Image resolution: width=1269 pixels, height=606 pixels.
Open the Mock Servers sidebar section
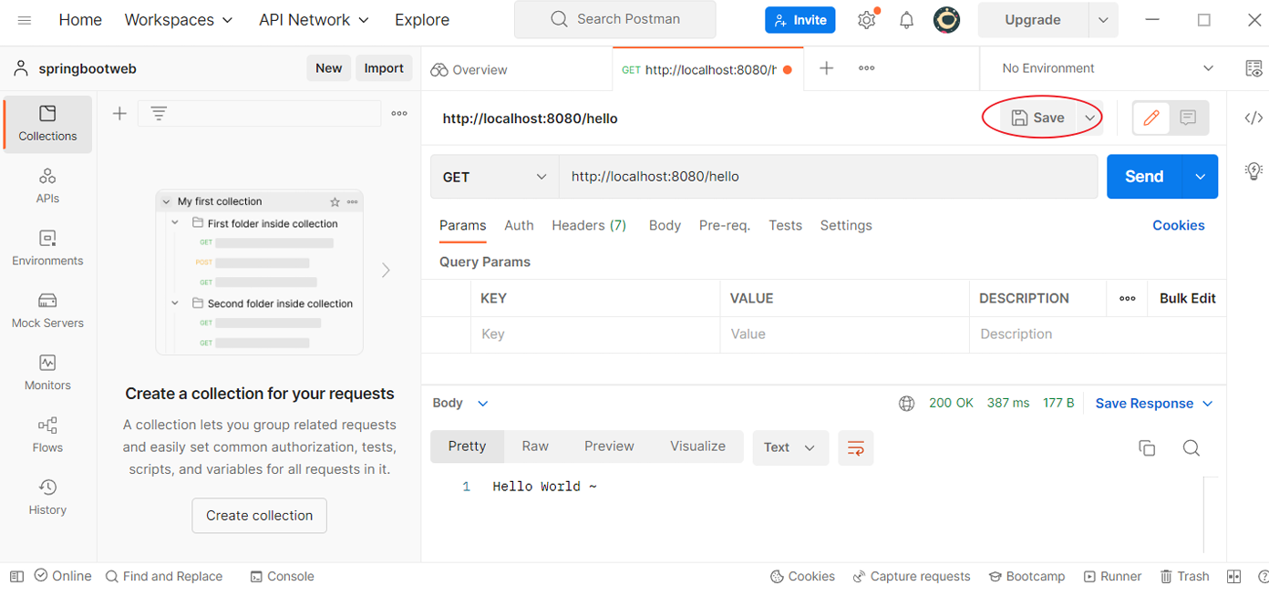click(47, 311)
